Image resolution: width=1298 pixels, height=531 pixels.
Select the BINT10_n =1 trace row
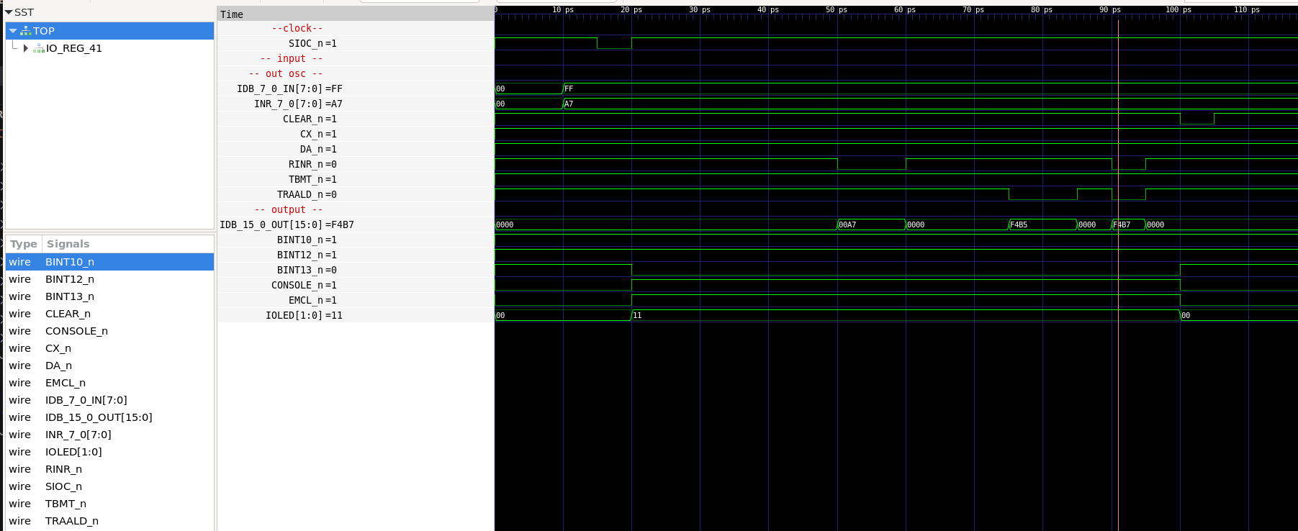coord(356,240)
